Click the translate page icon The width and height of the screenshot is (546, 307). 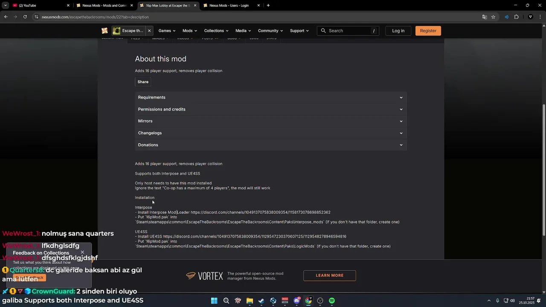[x=485, y=17]
